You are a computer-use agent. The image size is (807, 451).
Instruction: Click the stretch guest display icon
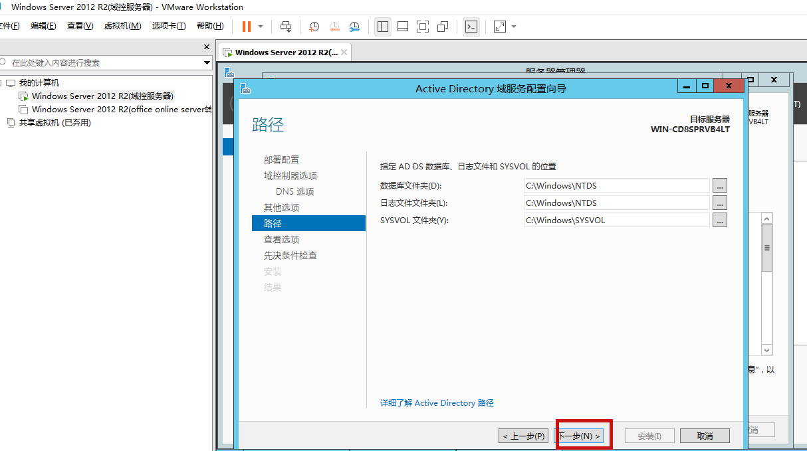pos(499,27)
